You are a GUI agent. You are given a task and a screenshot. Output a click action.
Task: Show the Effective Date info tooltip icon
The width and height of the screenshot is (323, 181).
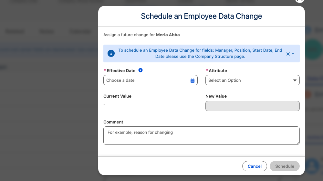[x=141, y=70]
